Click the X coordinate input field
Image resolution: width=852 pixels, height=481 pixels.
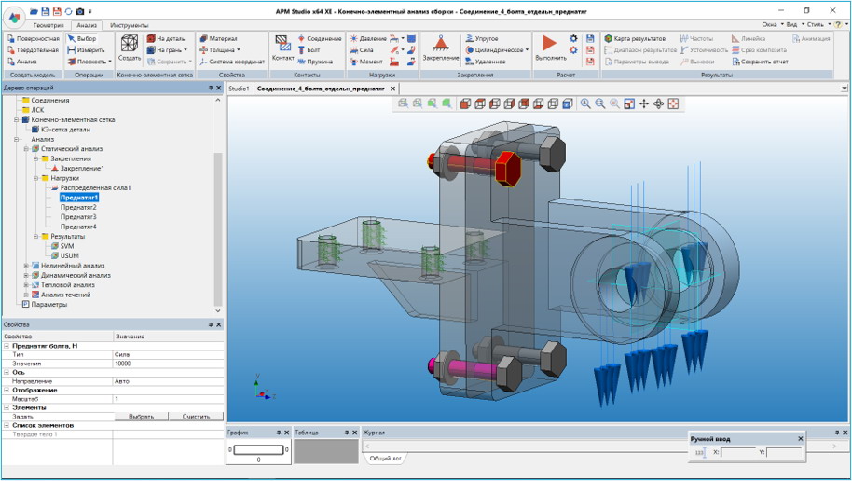(x=738, y=453)
